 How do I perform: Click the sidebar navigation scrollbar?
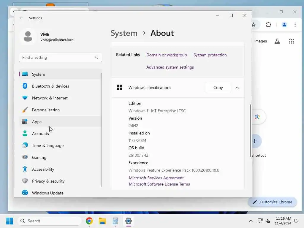[102, 130]
